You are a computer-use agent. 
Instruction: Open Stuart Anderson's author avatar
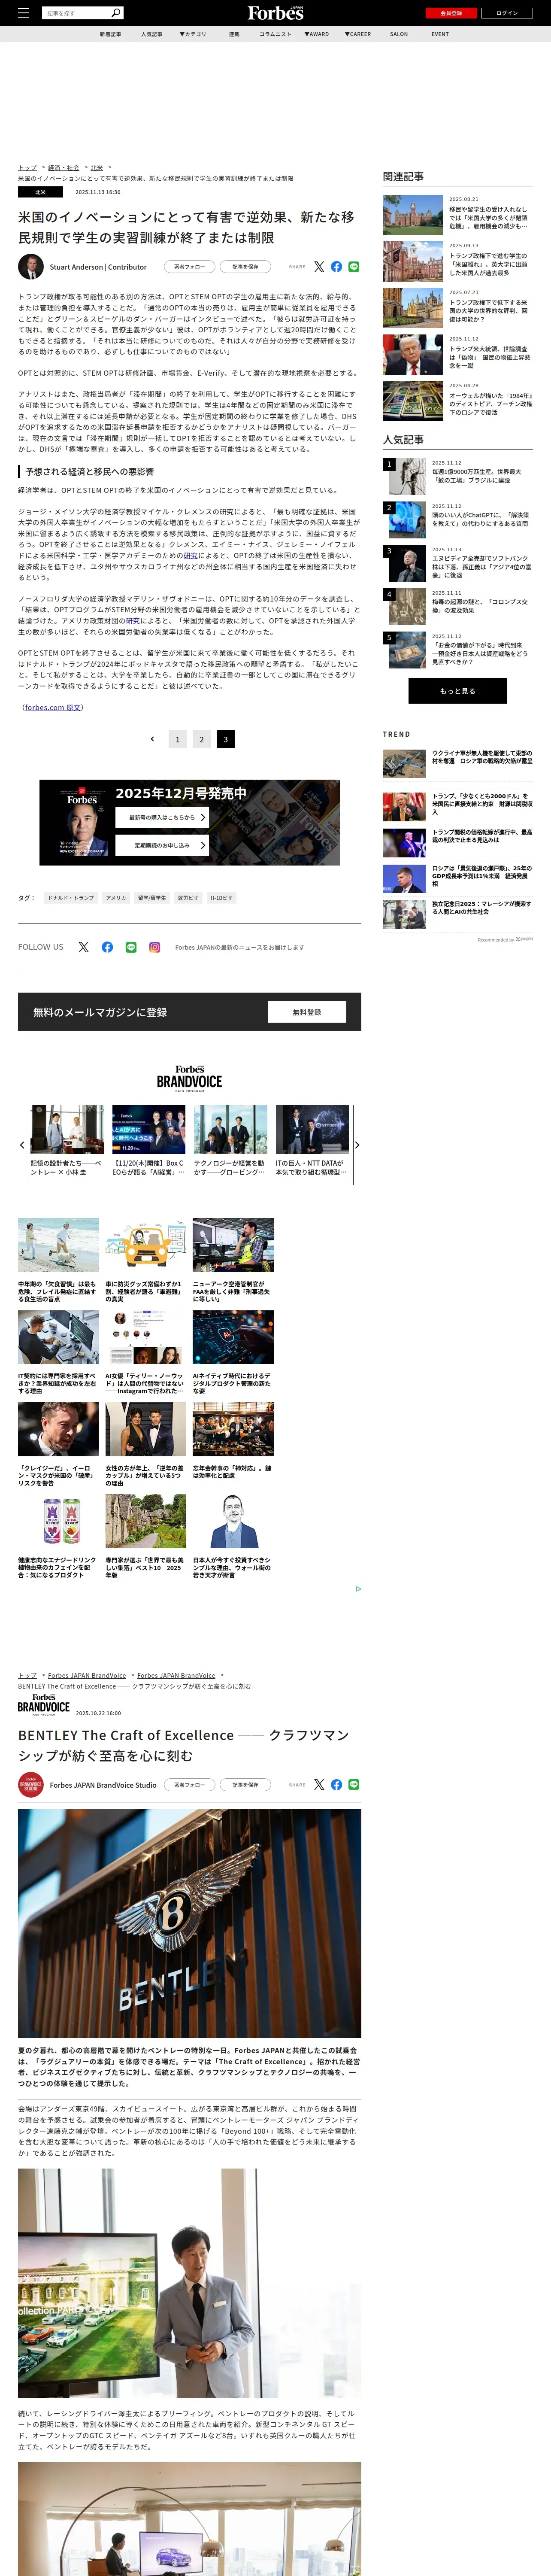tap(31, 267)
